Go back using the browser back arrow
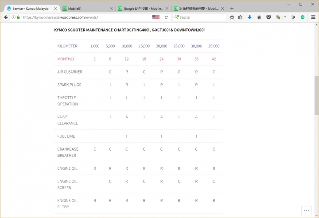Viewport: 319px width, 218px height. (6, 17)
